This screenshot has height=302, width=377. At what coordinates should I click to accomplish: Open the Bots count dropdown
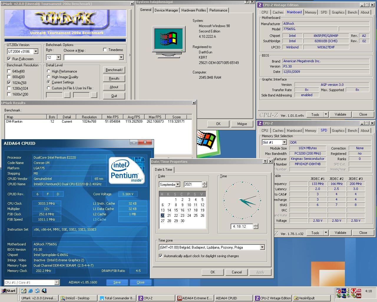coord(58,58)
